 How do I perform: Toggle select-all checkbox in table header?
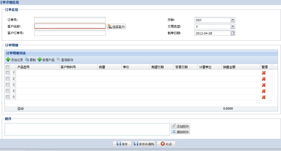8,67
